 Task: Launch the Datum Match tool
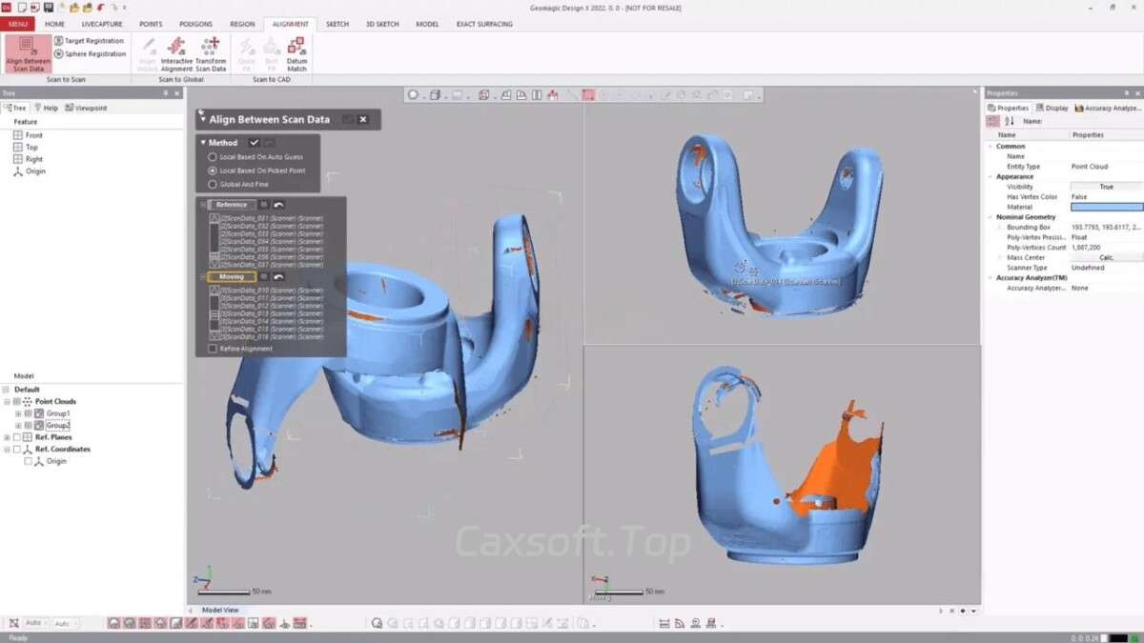click(x=296, y=53)
